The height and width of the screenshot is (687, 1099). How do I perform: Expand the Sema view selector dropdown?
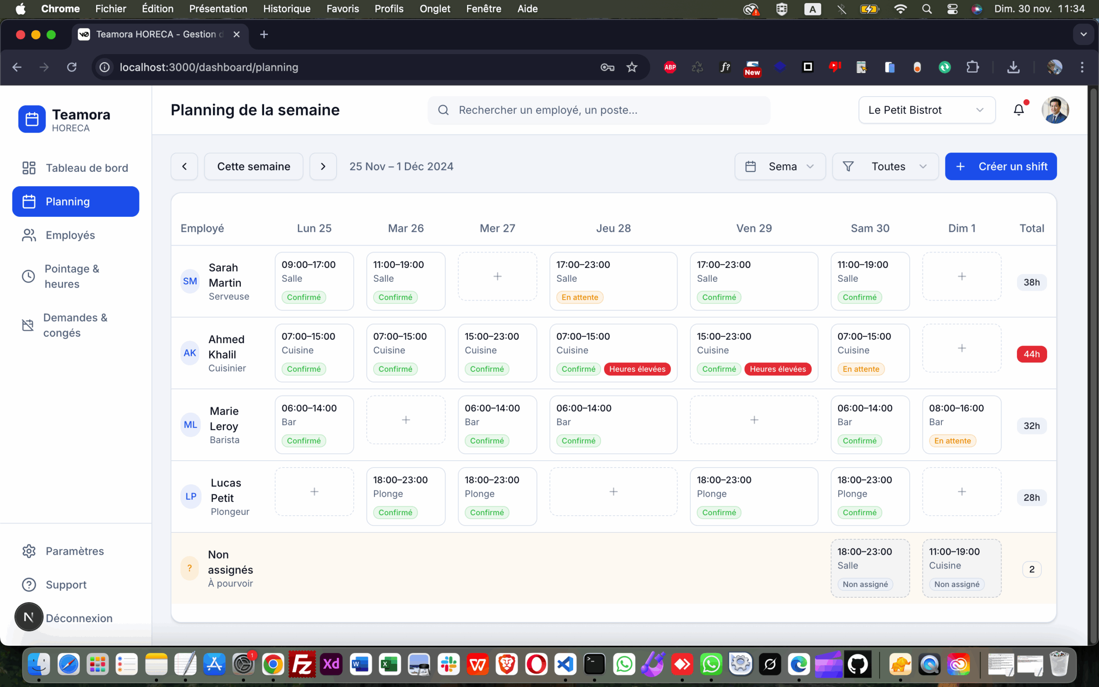coord(780,166)
